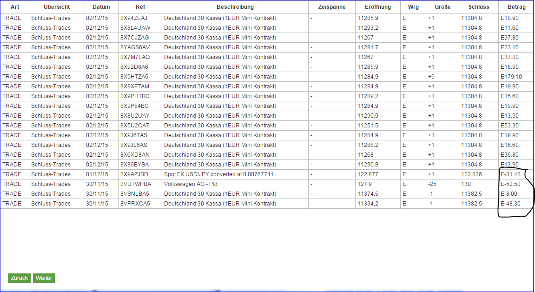Click the Art column header
This screenshot has width=535, height=292.
tap(13, 7)
